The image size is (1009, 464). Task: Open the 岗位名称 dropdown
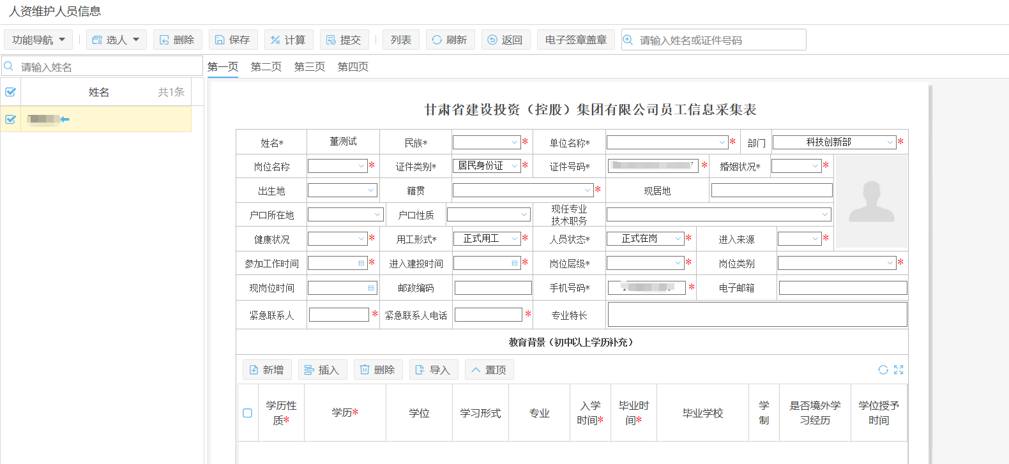point(338,166)
